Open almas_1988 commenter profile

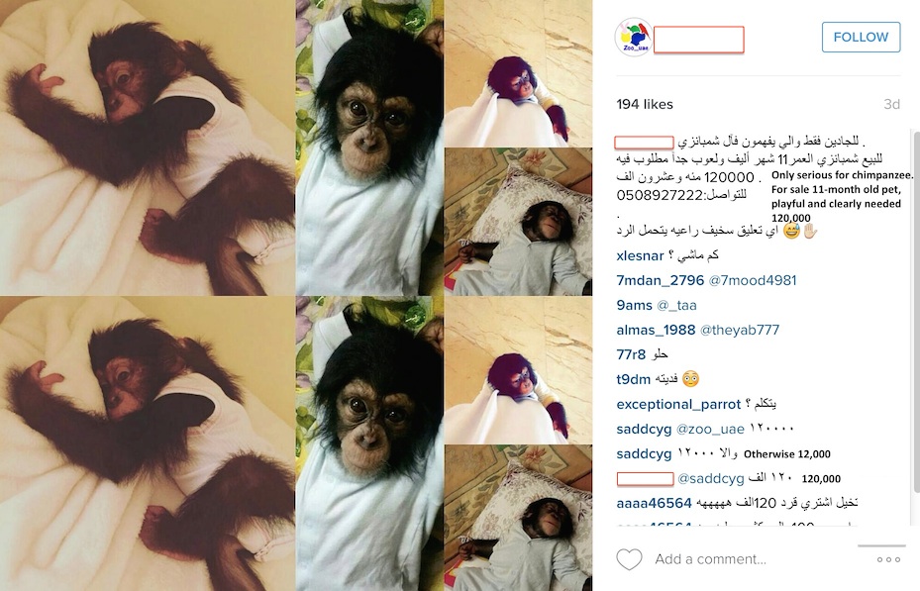[x=656, y=330]
